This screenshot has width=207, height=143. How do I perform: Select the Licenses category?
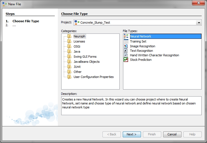pos(79,41)
